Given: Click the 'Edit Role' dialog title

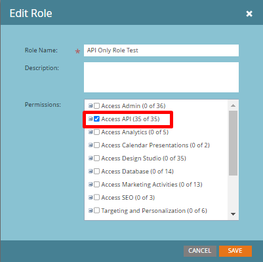Looking at the screenshot, I should pos(31,14).
